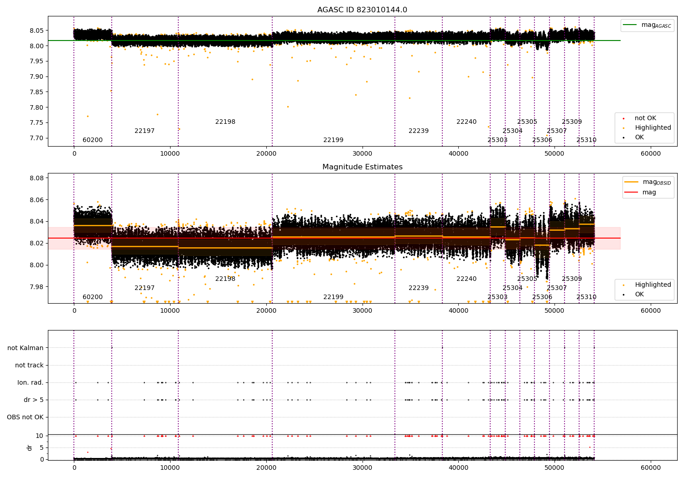
Task: Select the 'mag OBSID' legend entry in the middle plot
Action: click(x=648, y=182)
